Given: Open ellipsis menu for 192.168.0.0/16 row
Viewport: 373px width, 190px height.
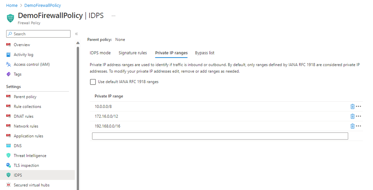Looking at the screenshot, I should [x=358, y=126].
